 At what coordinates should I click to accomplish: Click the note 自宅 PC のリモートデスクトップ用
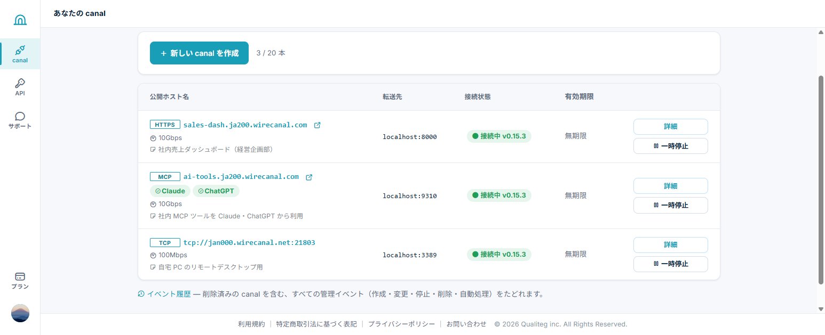(x=211, y=267)
